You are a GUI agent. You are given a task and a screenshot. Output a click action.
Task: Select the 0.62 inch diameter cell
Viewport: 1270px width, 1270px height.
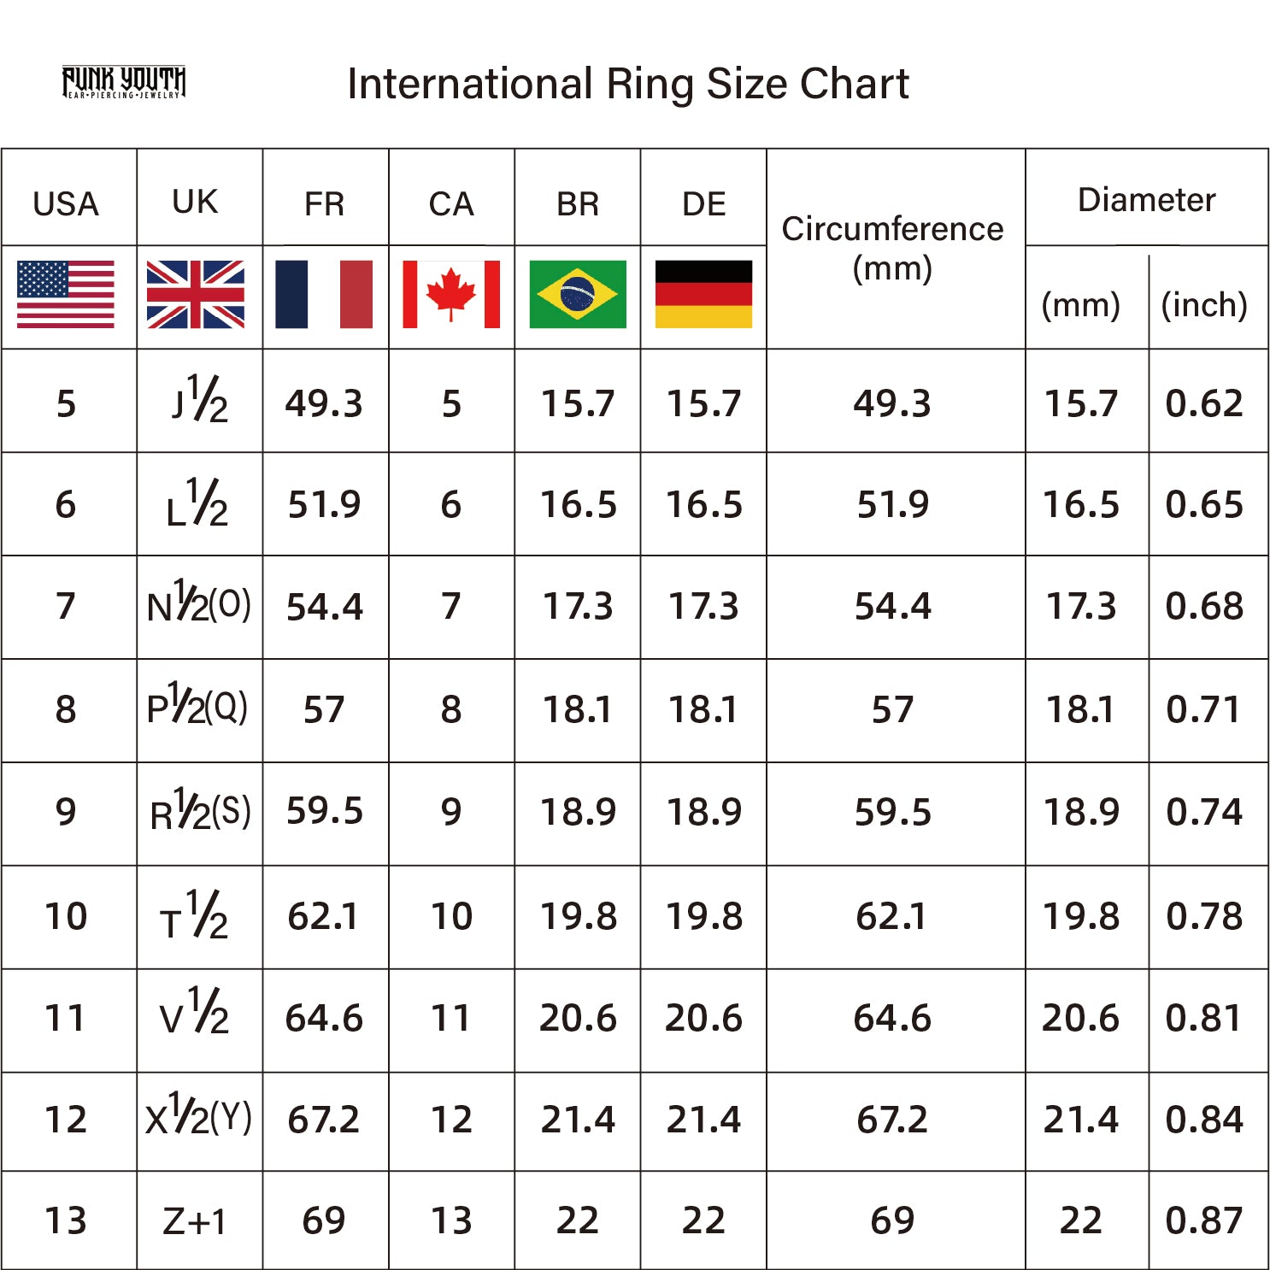tap(1204, 403)
